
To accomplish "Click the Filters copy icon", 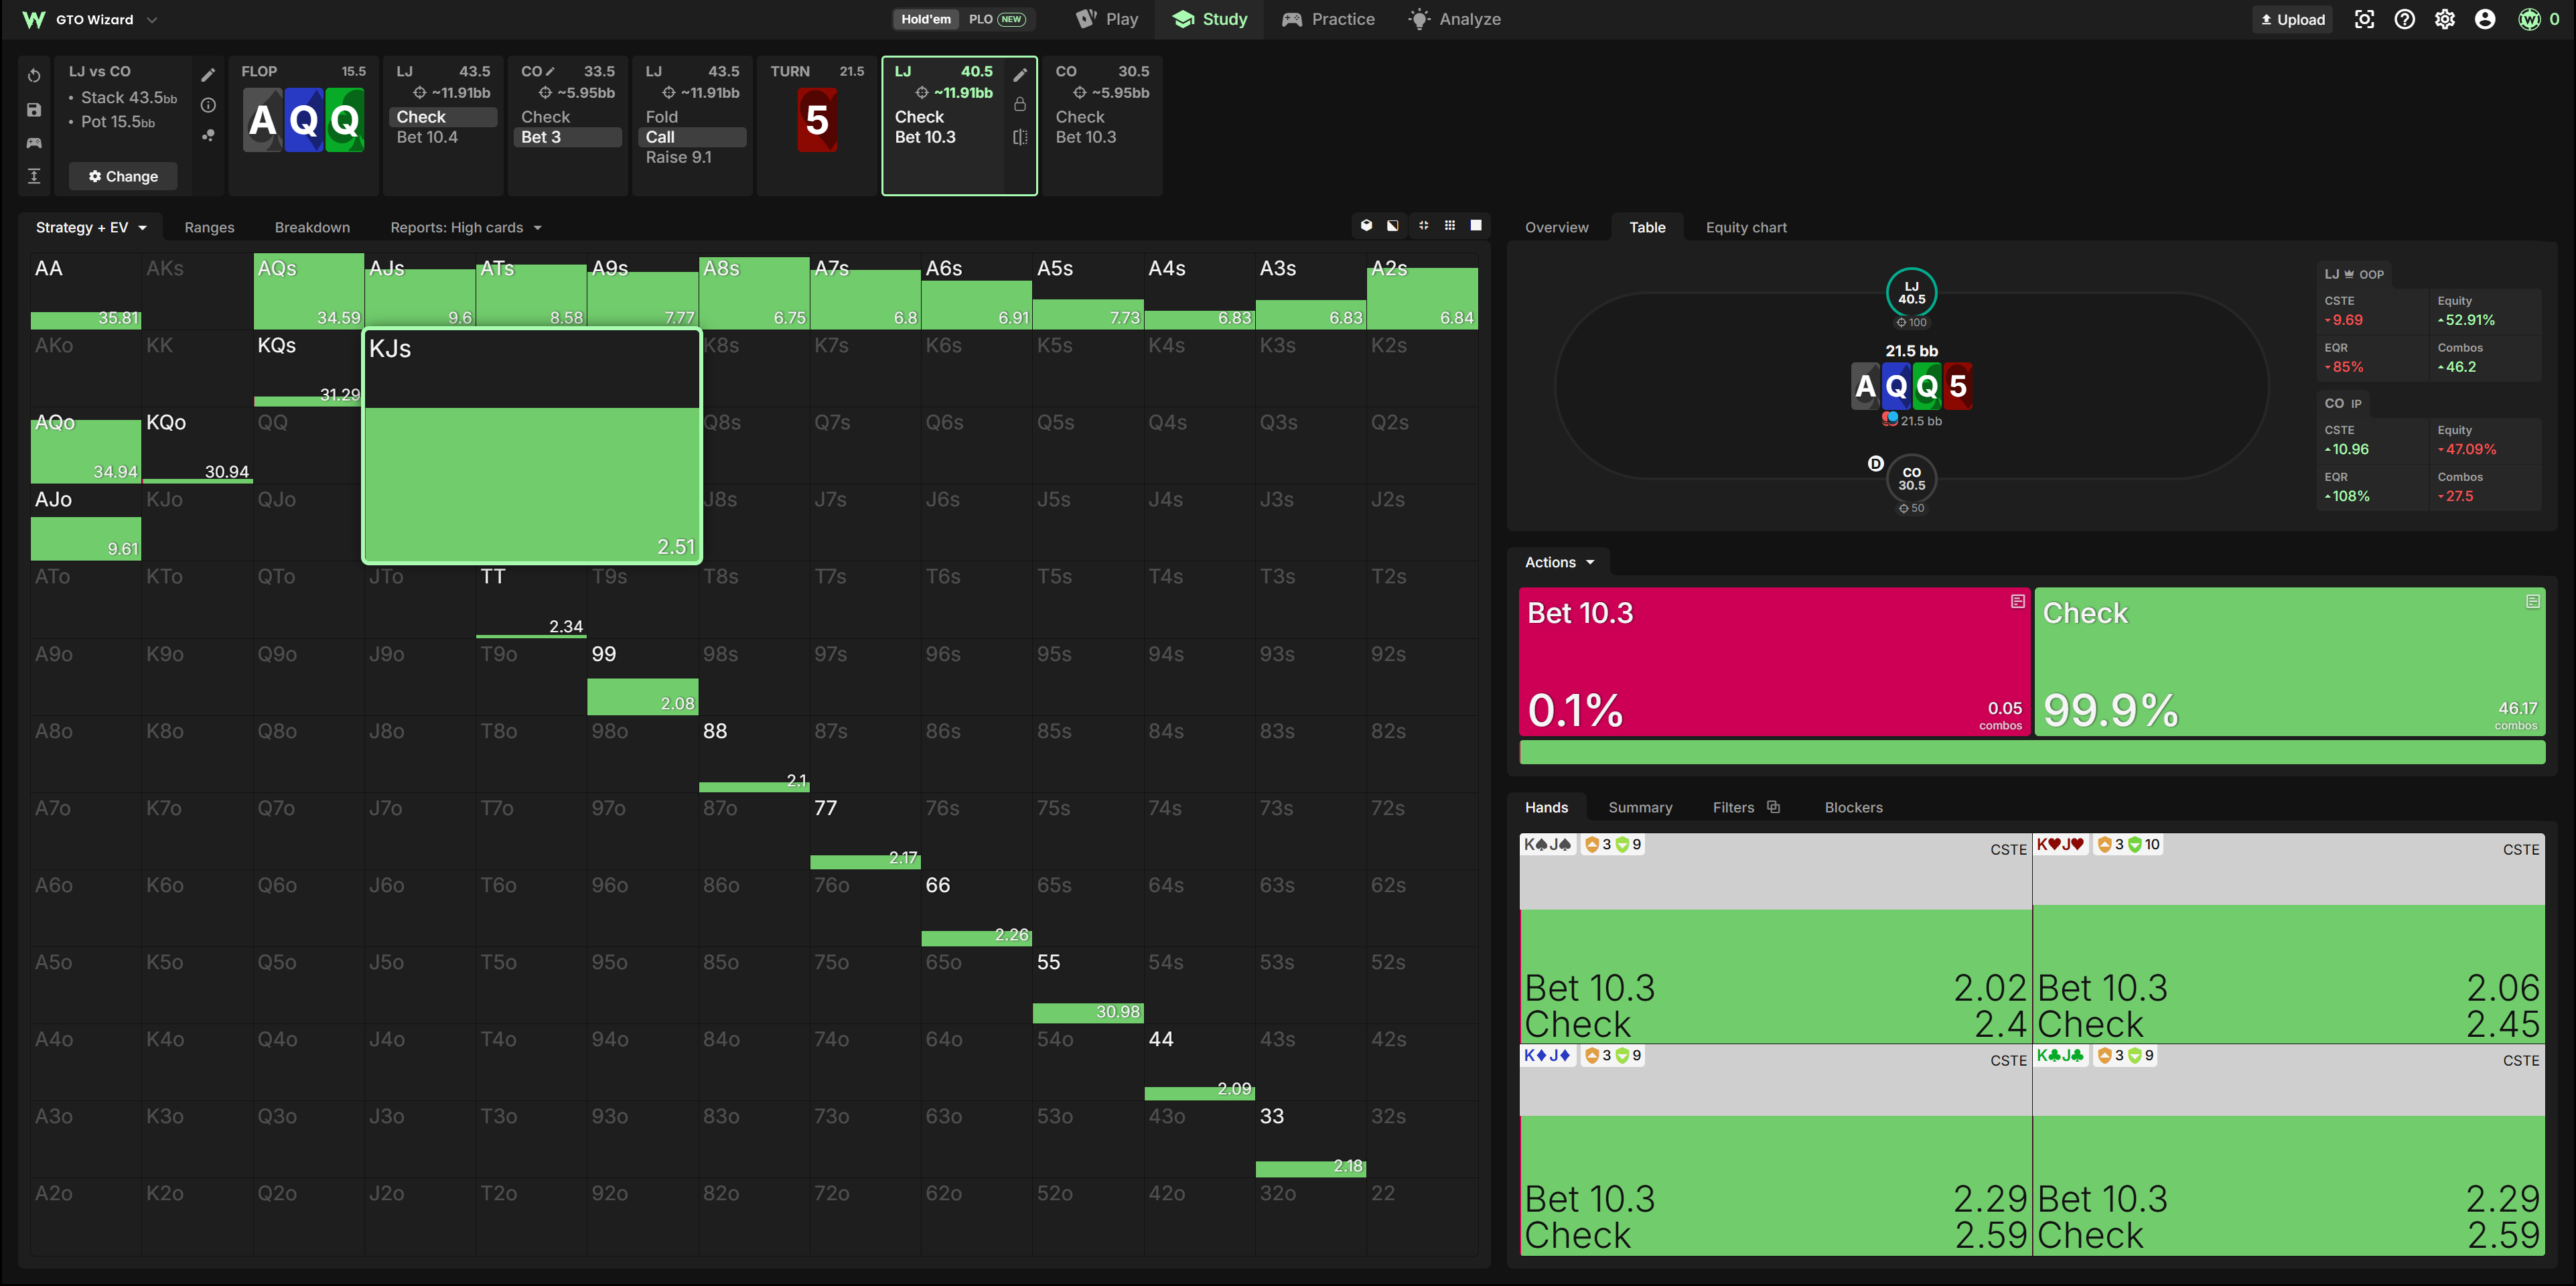I will click(x=1774, y=807).
